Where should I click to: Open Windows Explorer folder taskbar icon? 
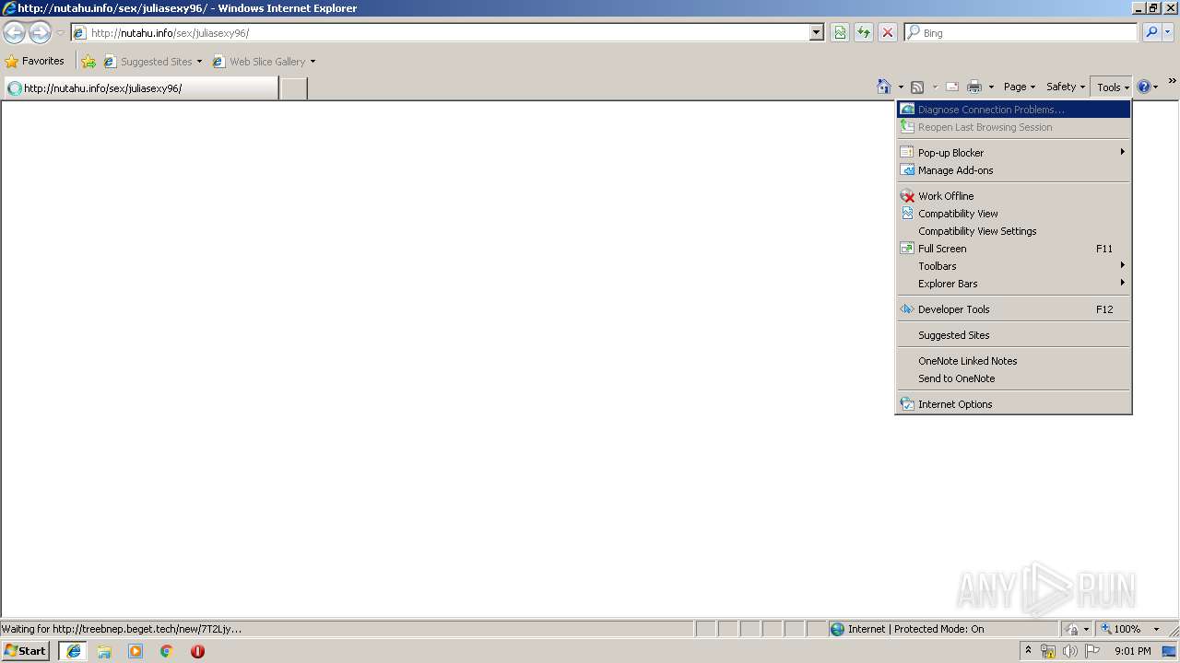click(104, 651)
